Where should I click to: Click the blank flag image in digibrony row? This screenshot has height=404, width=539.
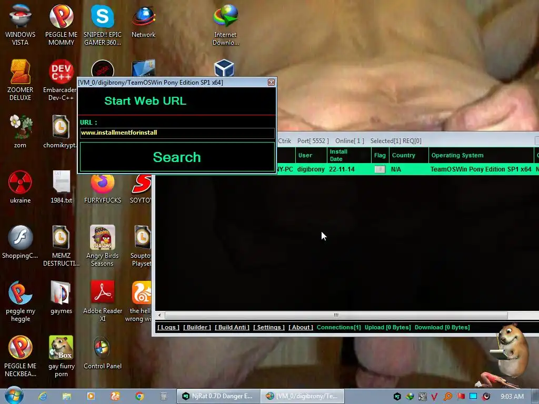point(380,169)
